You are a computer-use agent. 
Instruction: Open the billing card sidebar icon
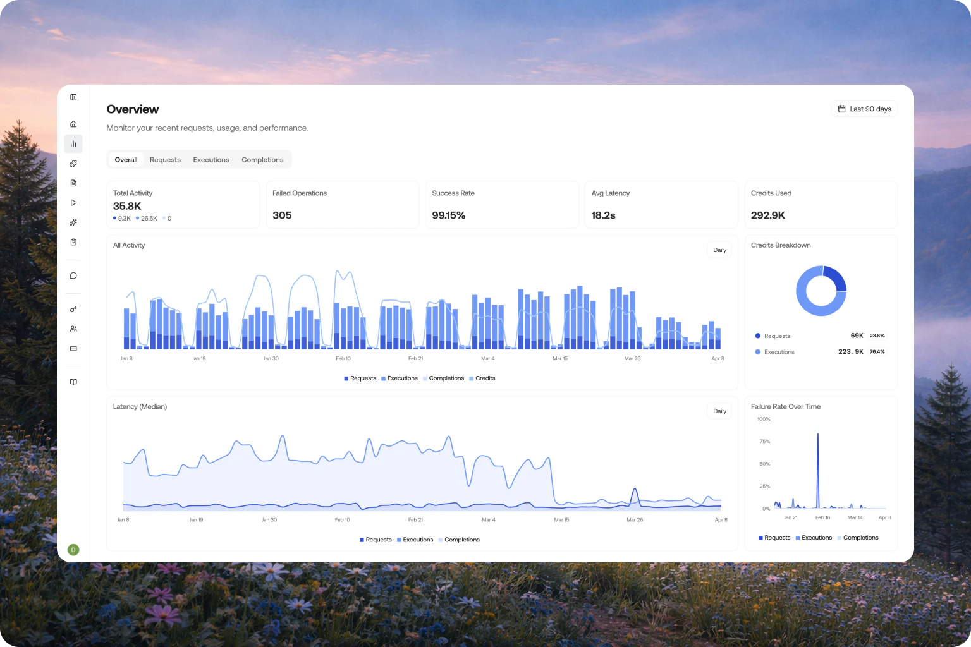click(x=73, y=348)
